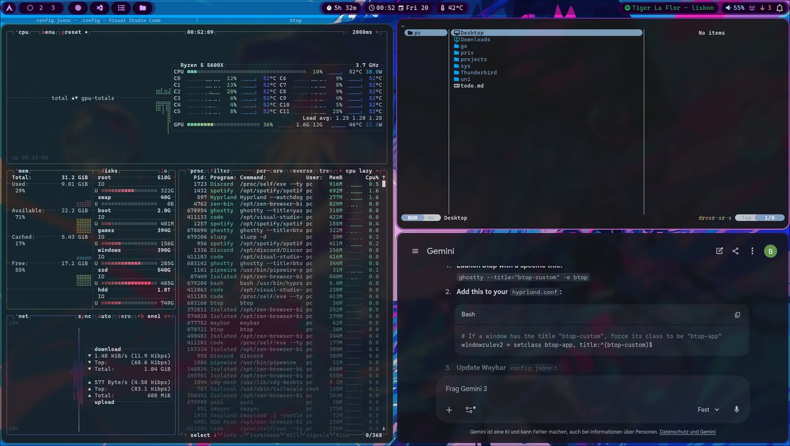Screen dimensions: 790x446
Task: Click the updates arrow showing 3
Action: point(766,8)
